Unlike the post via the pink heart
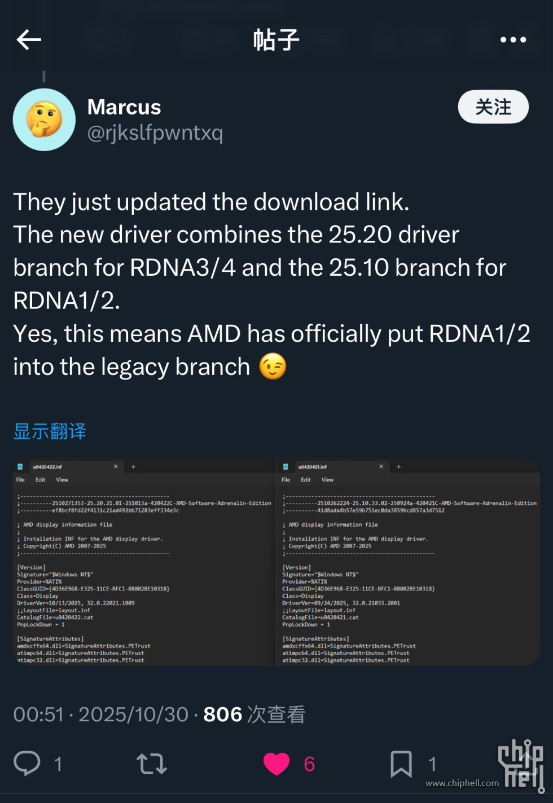553x803 pixels. (276, 764)
